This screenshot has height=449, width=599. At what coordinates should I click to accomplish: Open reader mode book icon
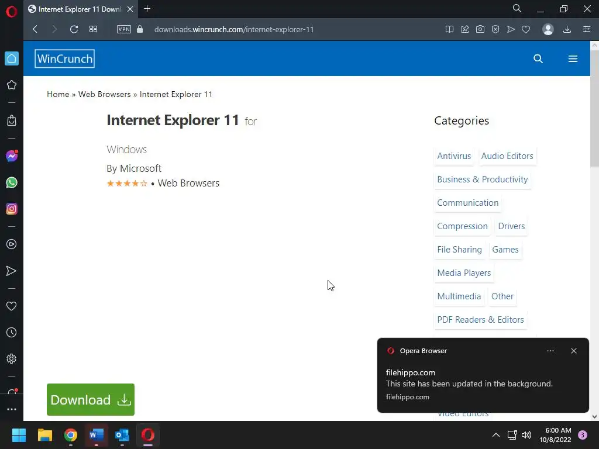(449, 29)
